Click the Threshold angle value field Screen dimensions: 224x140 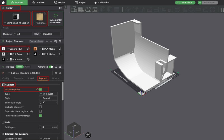[48, 102]
